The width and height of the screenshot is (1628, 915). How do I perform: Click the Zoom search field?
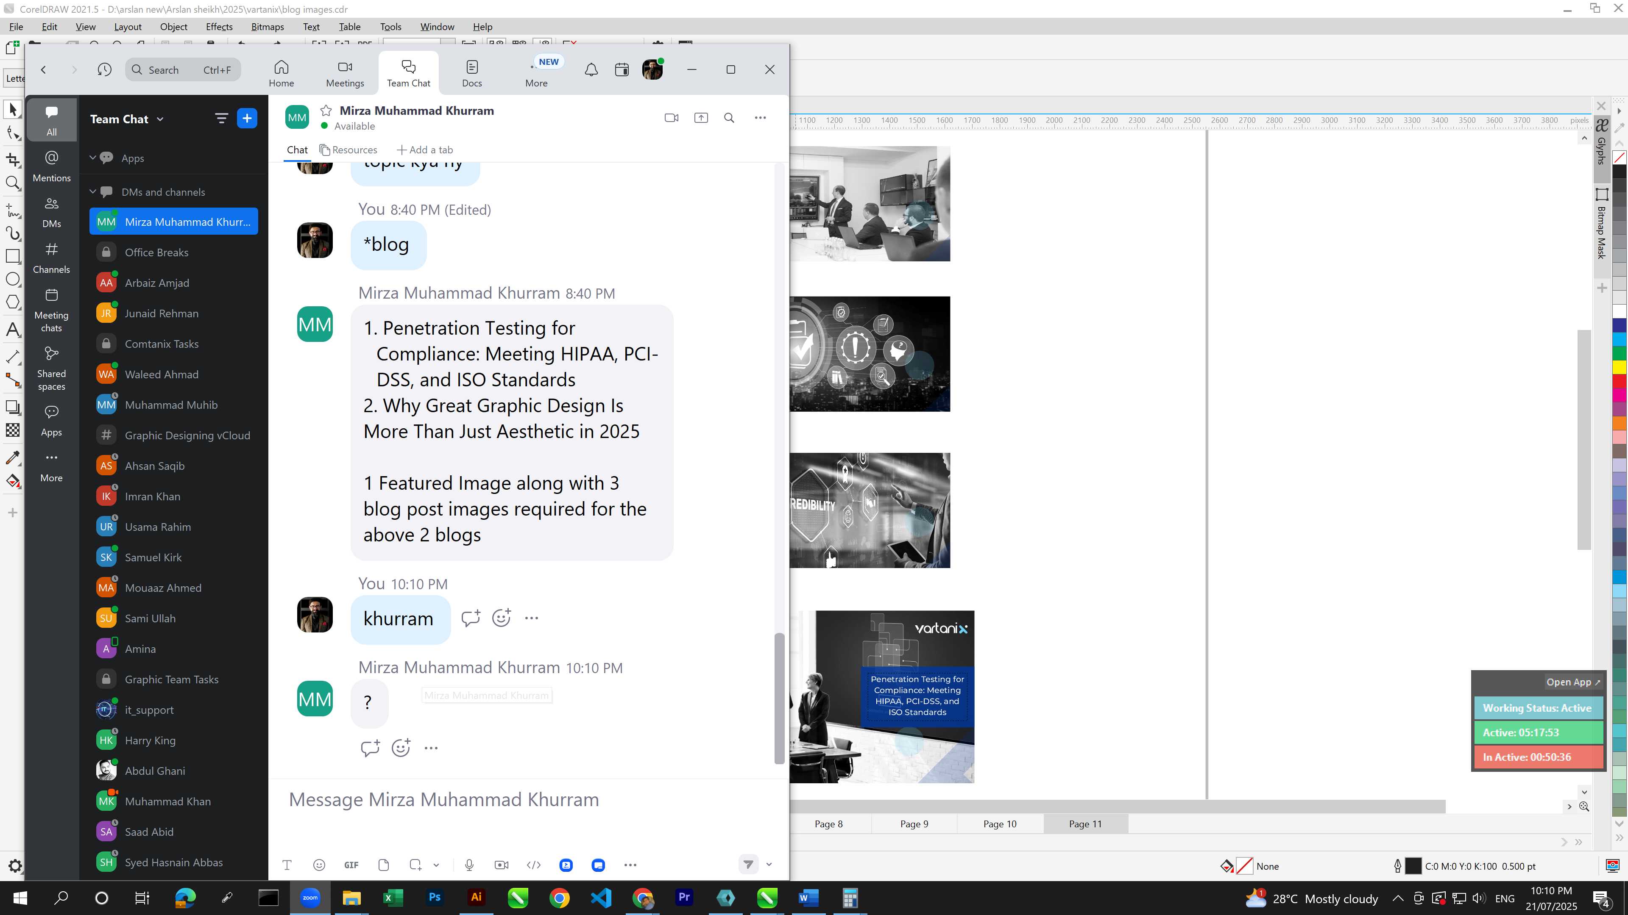(183, 69)
